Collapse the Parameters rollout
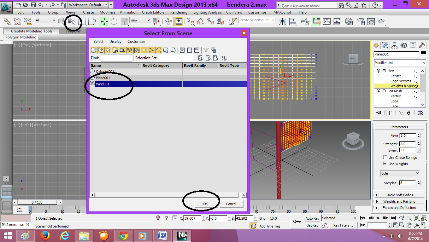The image size is (429, 242). pos(399,127)
